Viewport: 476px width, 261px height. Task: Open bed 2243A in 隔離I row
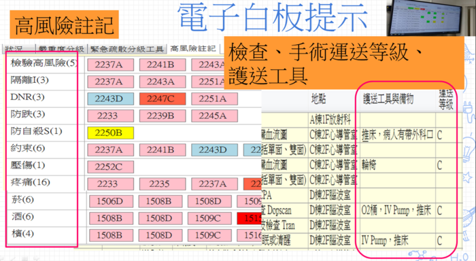tap(163, 82)
